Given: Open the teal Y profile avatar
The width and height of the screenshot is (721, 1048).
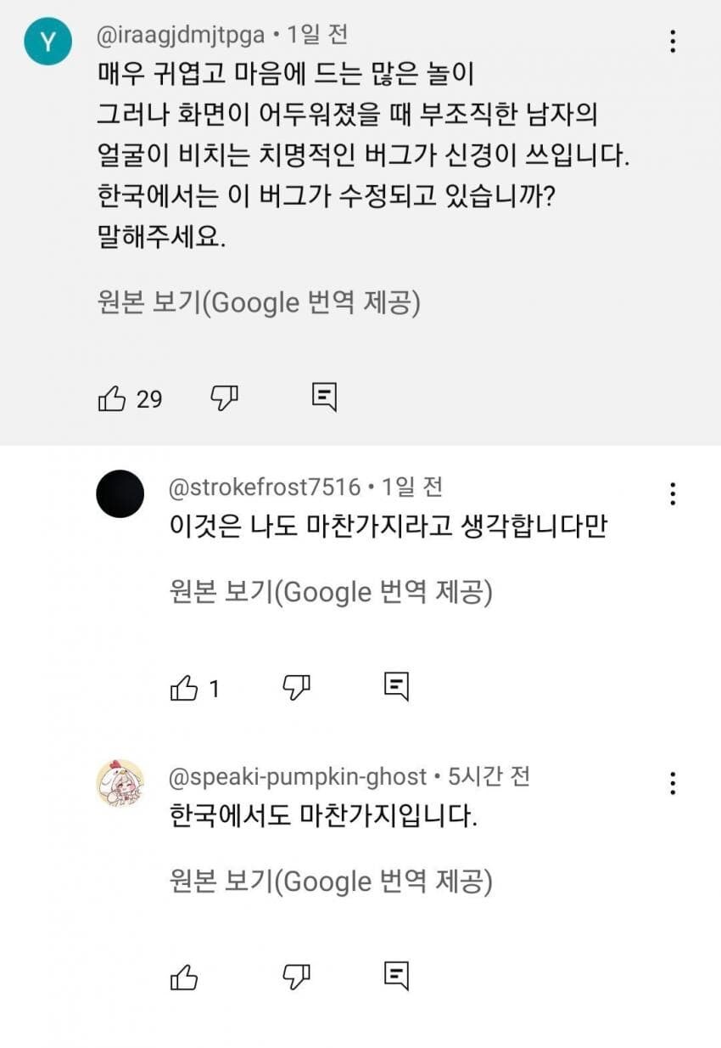Looking at the screenshot, I should click(48, 42).
